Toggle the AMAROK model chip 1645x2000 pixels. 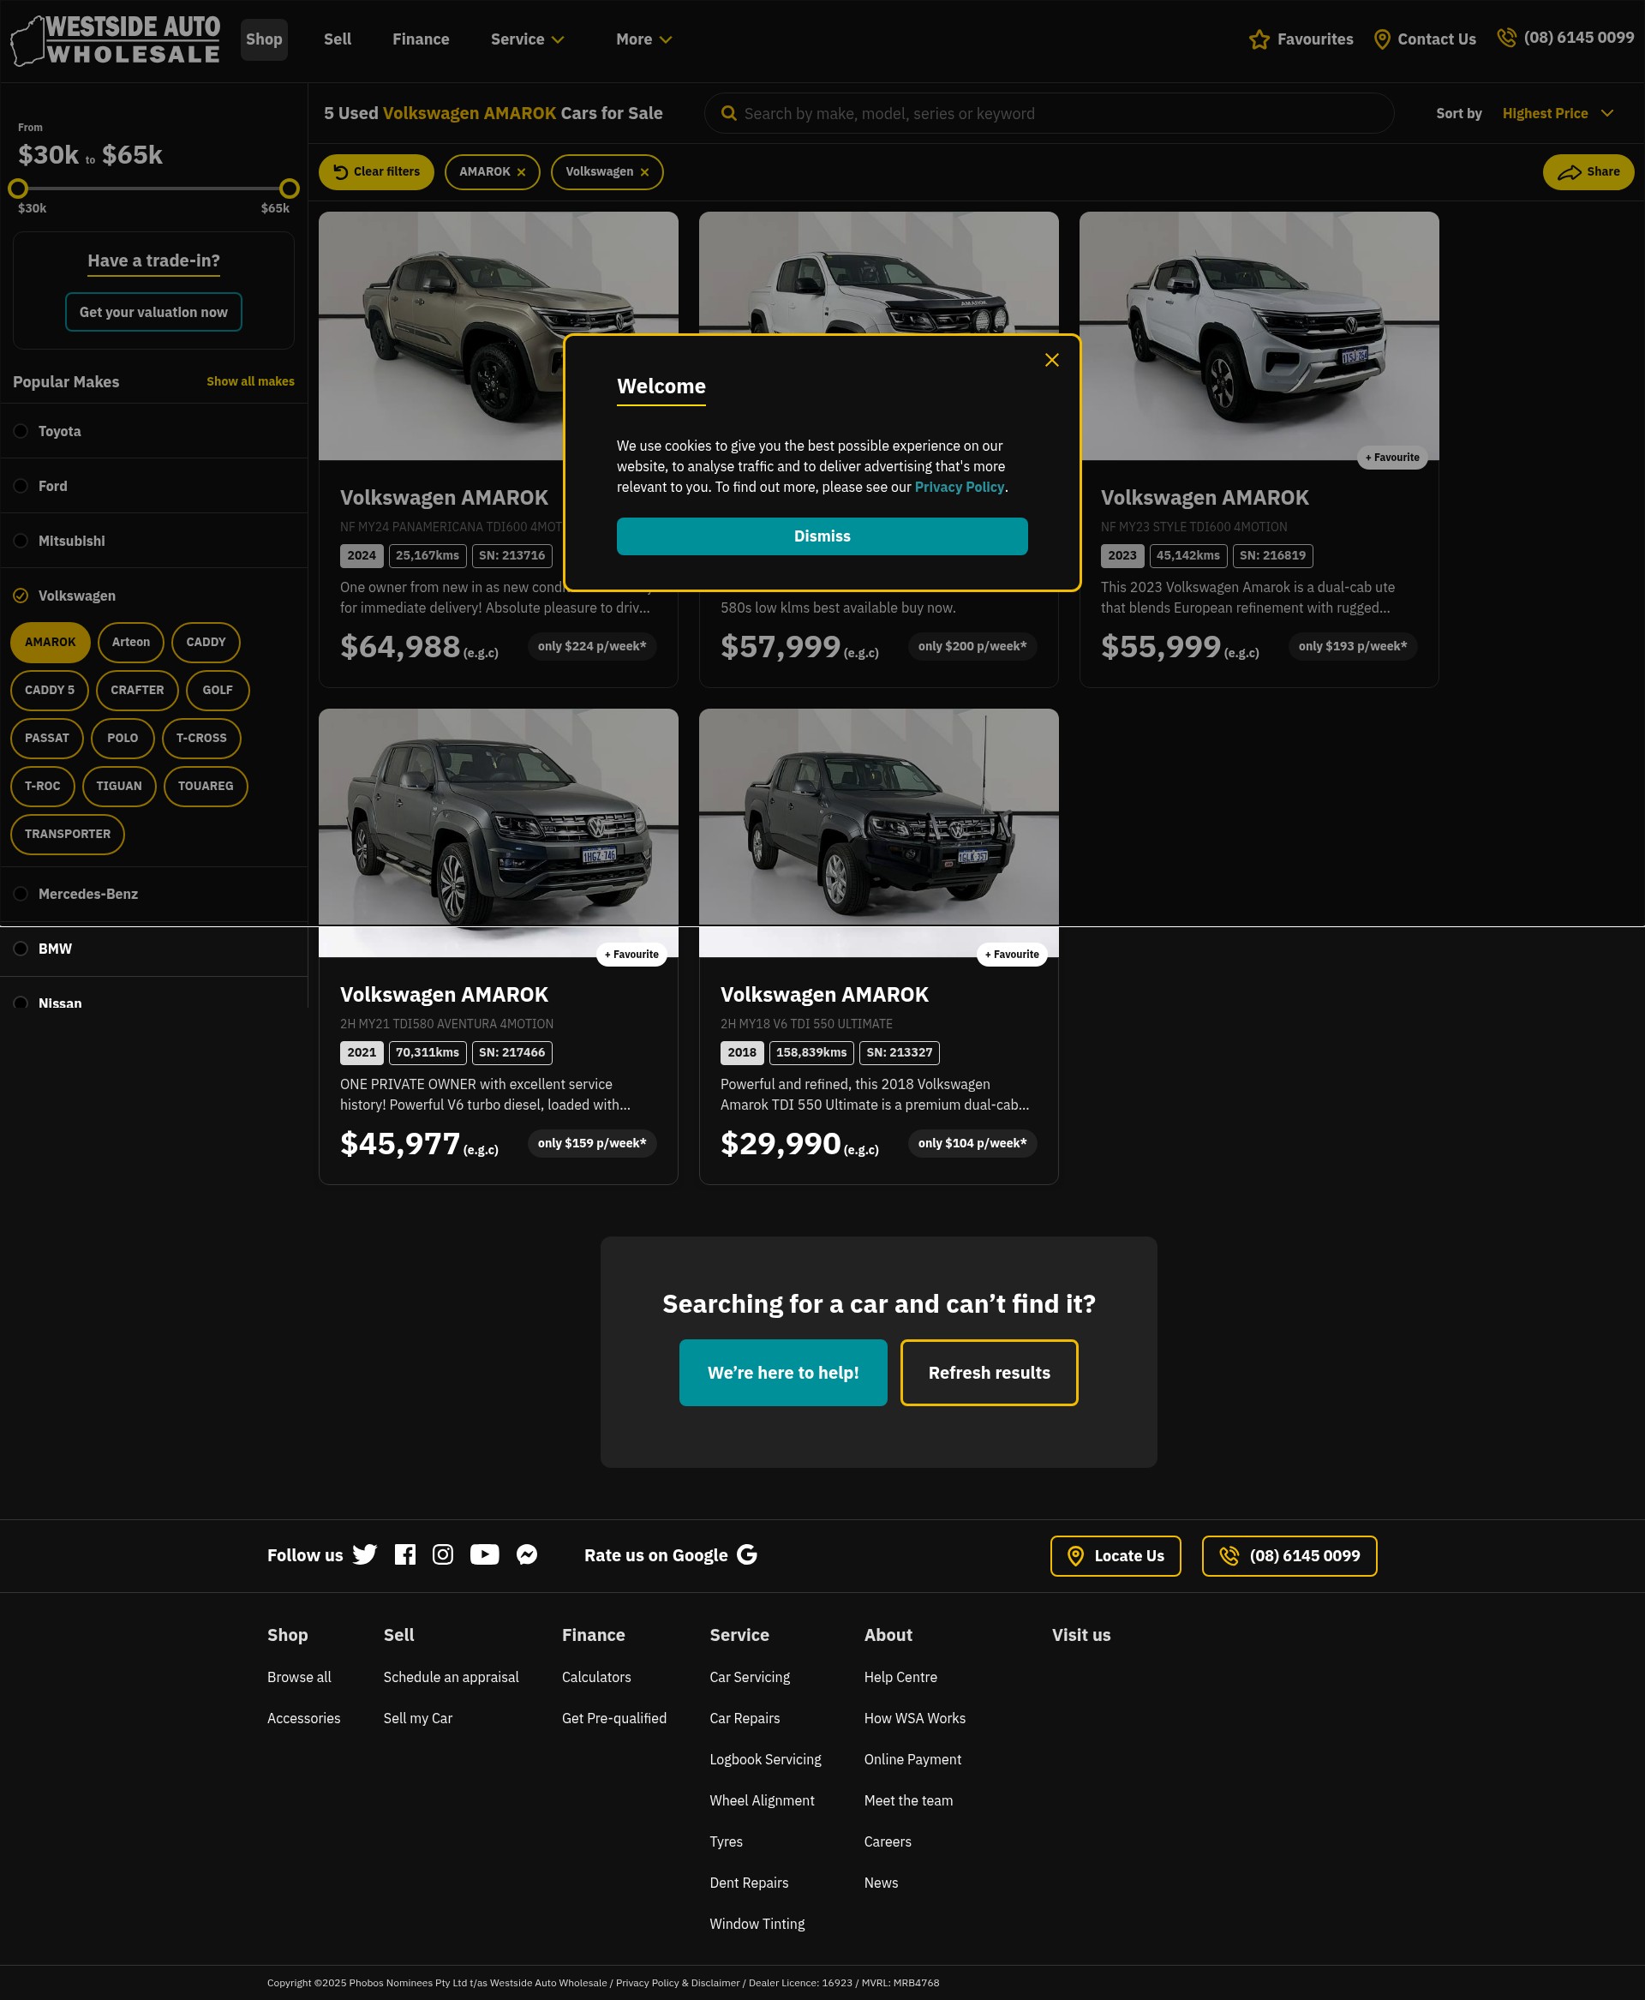(x=51, y=643)
